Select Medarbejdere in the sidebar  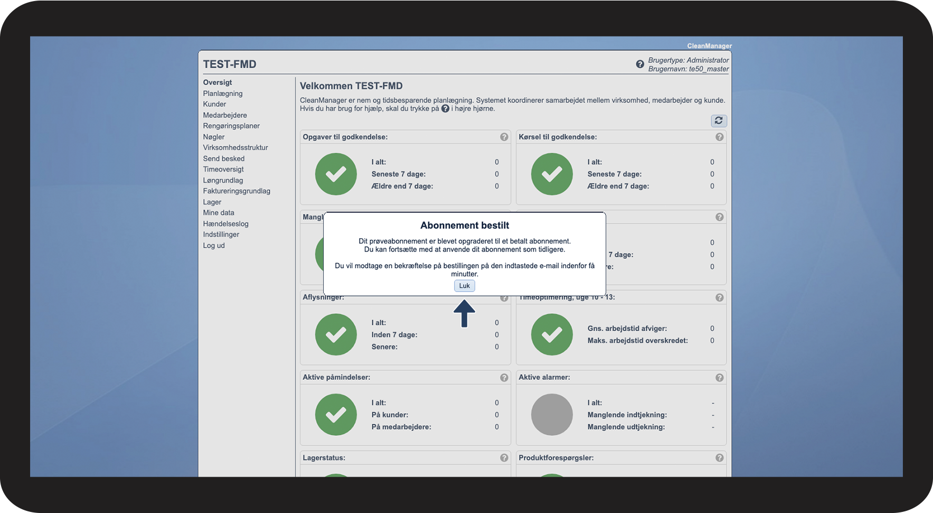tap(225, 115)
